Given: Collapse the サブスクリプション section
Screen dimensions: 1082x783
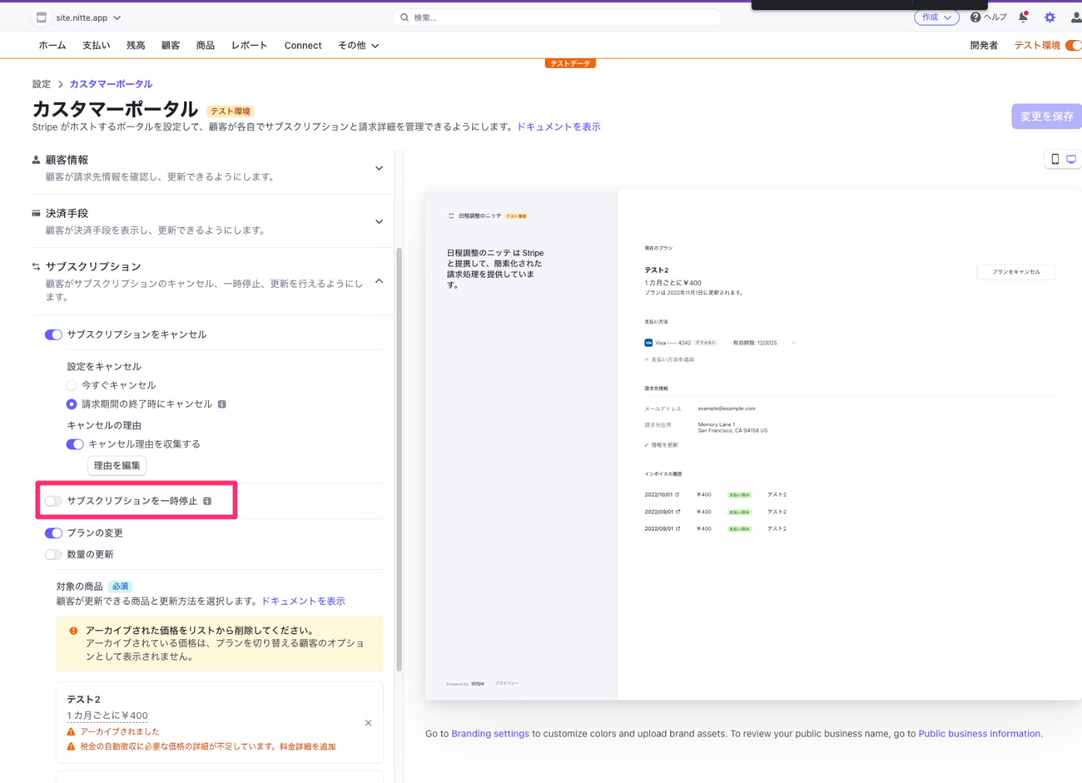Looking at the screenshot, I should (379, 281).
